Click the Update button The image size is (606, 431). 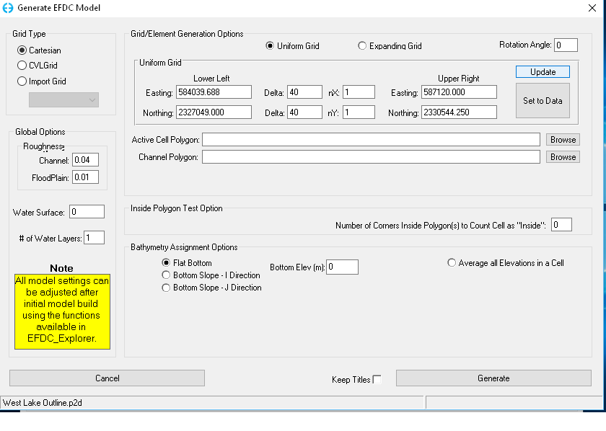[543, 72]
